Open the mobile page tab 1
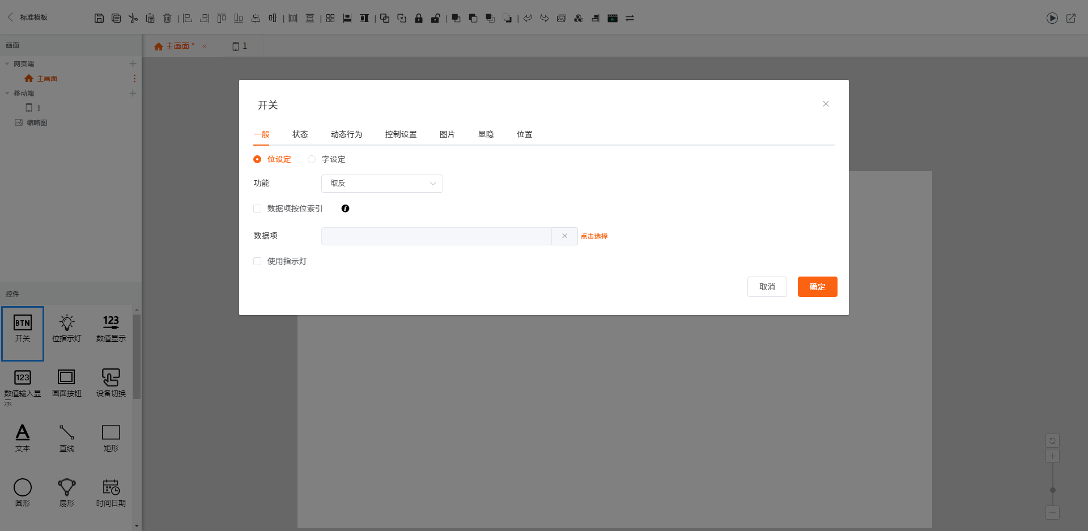 (x=240, y=46)
